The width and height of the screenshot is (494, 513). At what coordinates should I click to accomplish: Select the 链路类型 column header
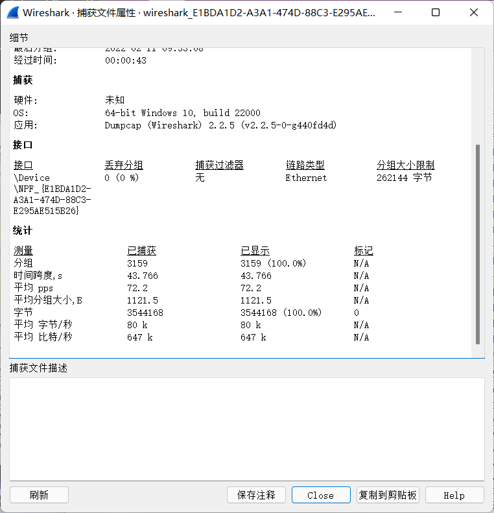[305, 165]
